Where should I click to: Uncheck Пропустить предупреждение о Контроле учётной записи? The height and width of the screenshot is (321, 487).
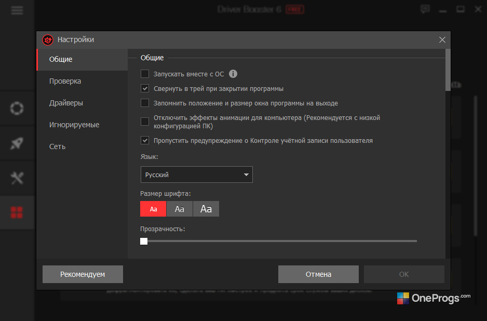(145, 140)
